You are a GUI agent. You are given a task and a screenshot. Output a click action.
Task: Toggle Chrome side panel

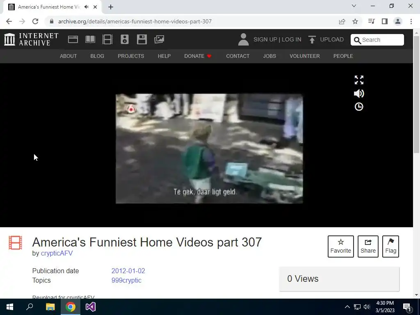(x=385, y=21)
